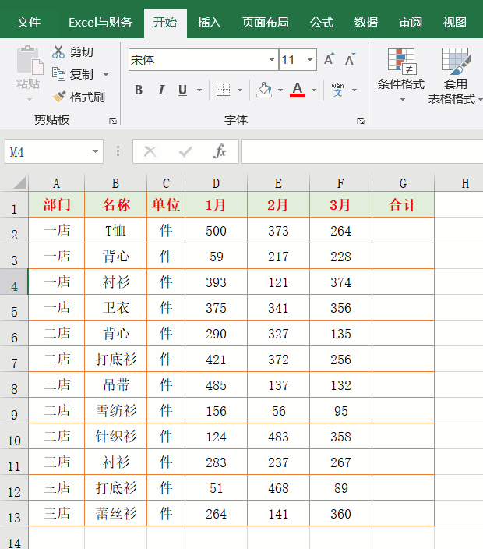This screenshot has height=549, width=483.
Task: Select the 雪纺衫 cell
Action: tap(116, 410)
